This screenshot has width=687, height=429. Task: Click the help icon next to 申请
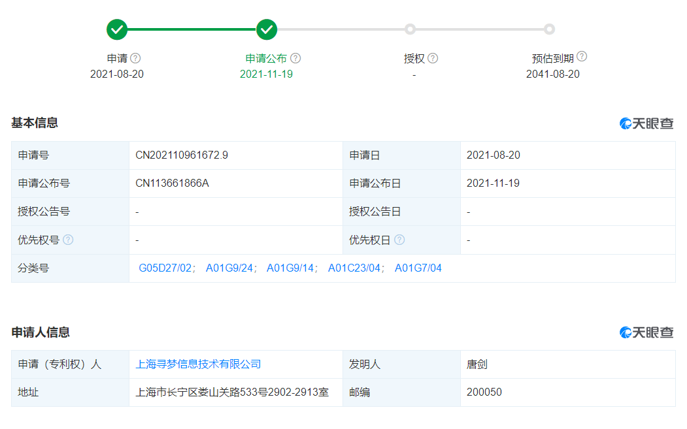click(x=135, y=58)
